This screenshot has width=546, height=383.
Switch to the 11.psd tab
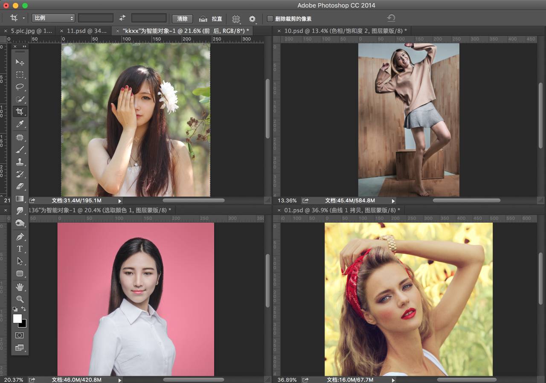tap(87, 31)
